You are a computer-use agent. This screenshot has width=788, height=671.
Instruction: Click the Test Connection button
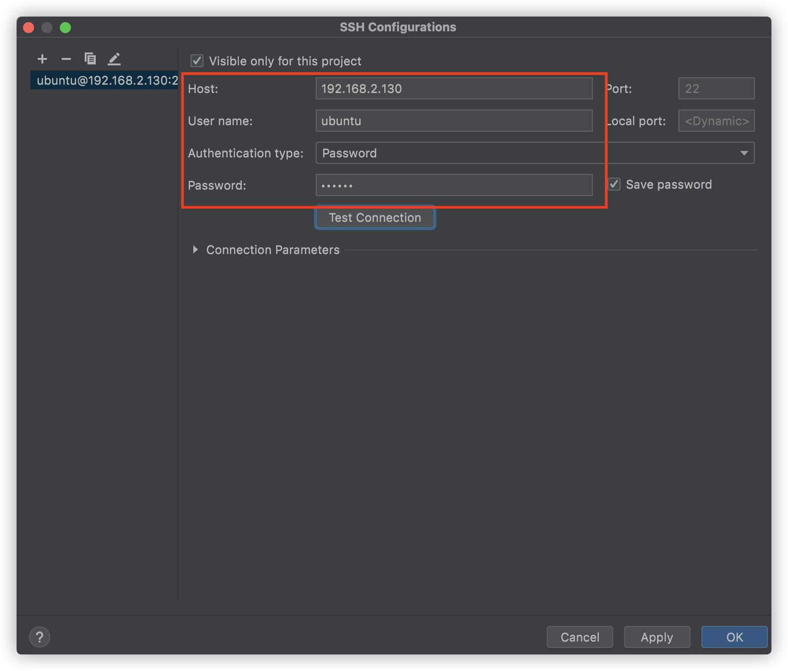375,217
